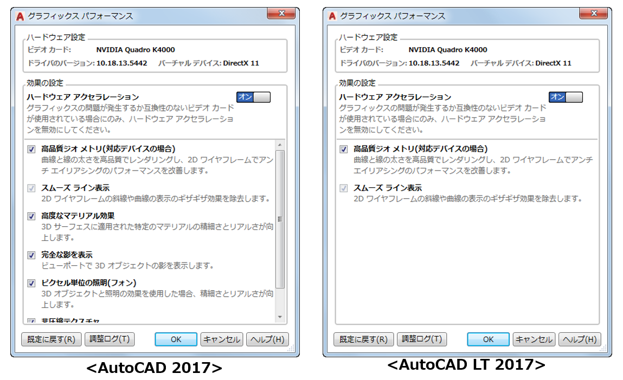623x380 pixels.
Task: Click スムーズ ライン表示 checkbox in the AutoCAD LT 2017 dialog
Action: point(344,188)
